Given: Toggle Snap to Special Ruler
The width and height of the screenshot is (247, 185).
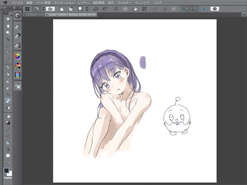Looking at the screenshot, I should [x=194, y=9].
